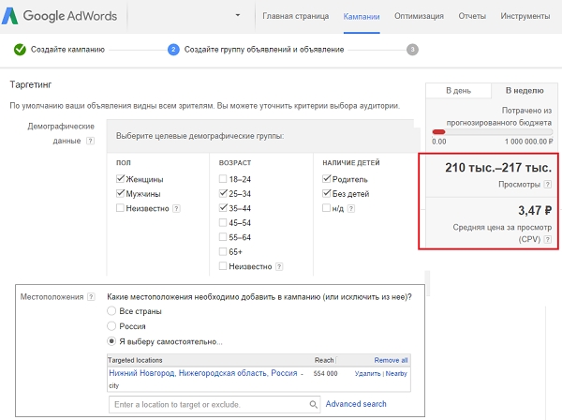Click help icon next to н/д
Screen dimensions: 562x420
tap(352, 208)
